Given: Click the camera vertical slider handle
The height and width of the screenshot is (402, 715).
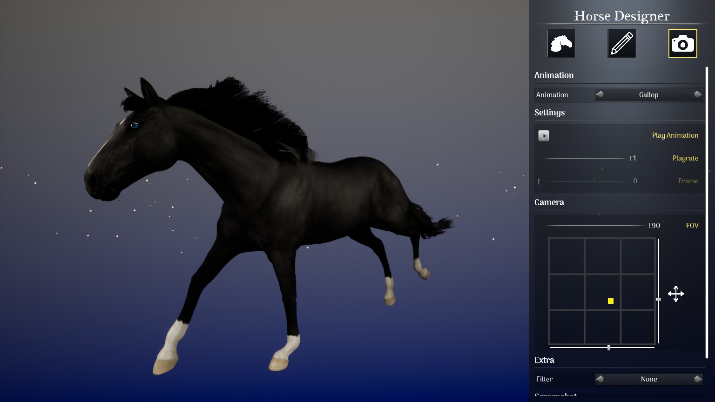Looking at the screenshot, I should 658,299.
